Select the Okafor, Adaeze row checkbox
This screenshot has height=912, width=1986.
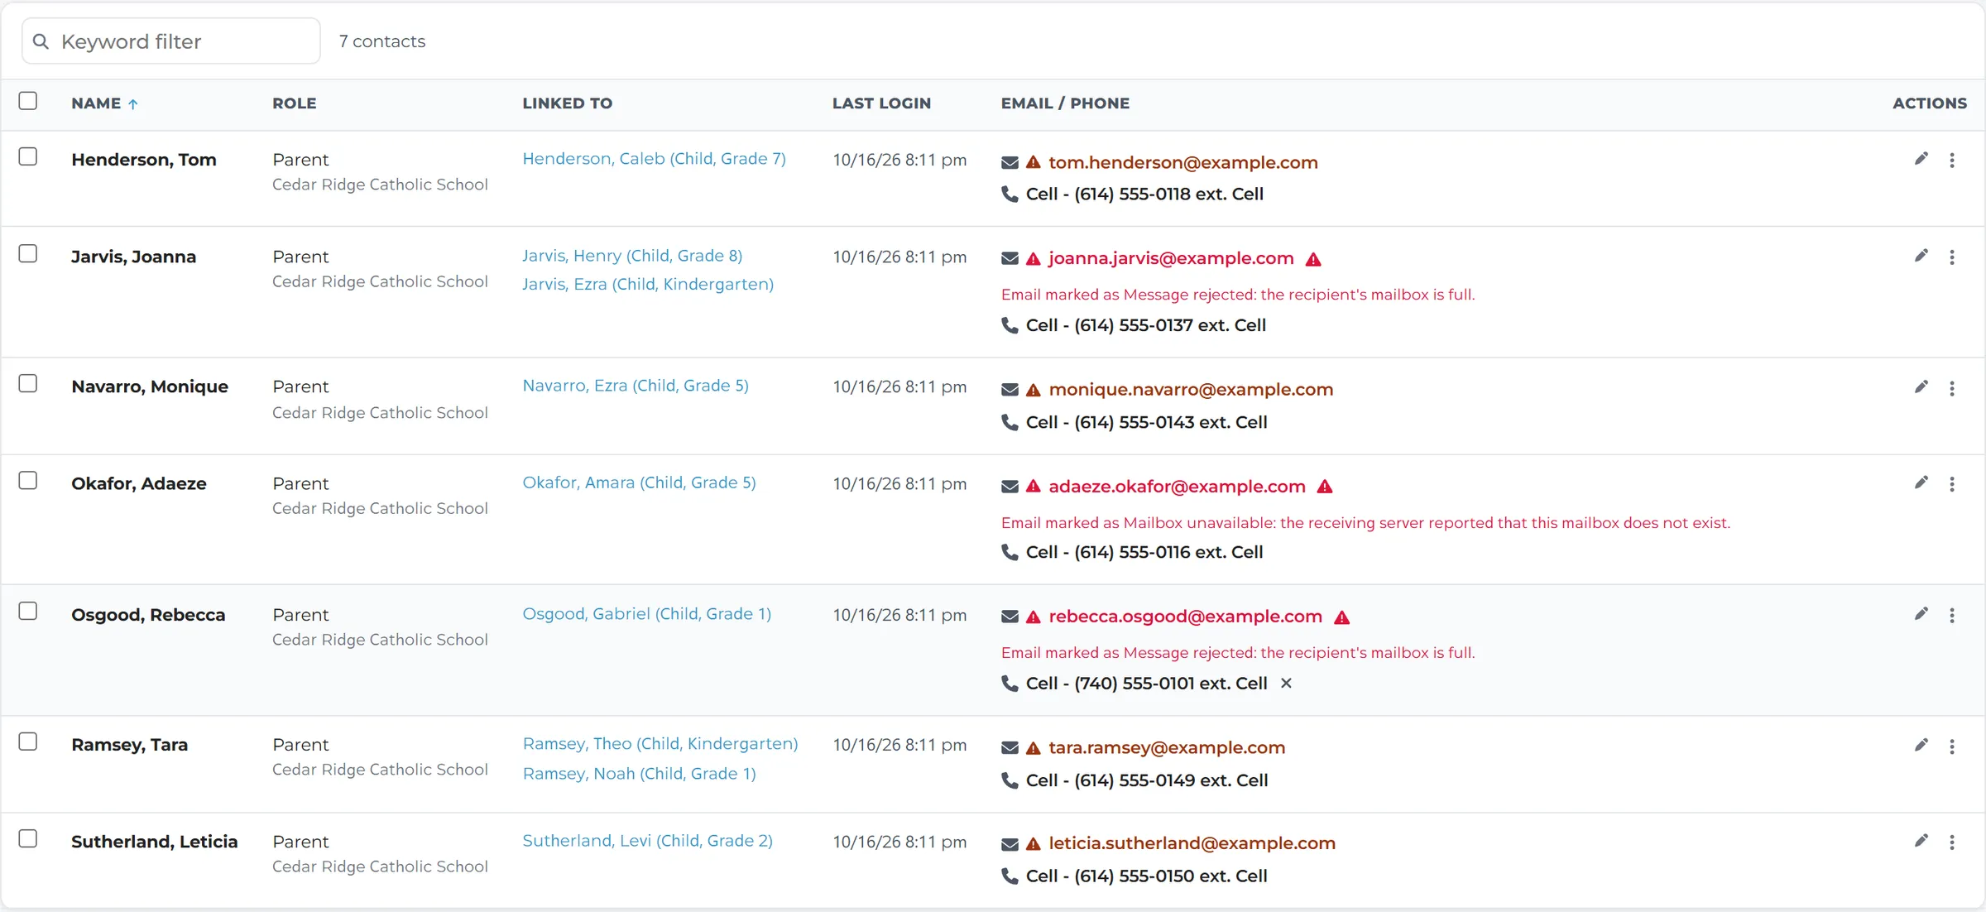click(28, 480)
